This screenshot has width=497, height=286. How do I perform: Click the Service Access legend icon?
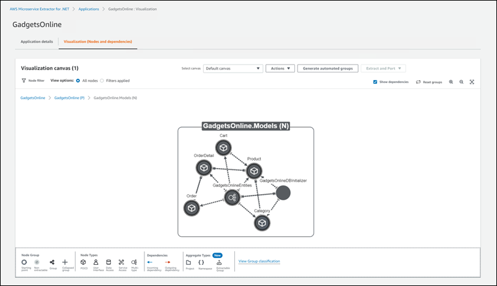click(x=121, y=262)
